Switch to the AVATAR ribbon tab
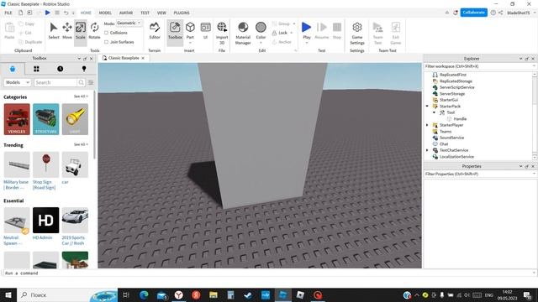The image size is (538, 302). 126,13
